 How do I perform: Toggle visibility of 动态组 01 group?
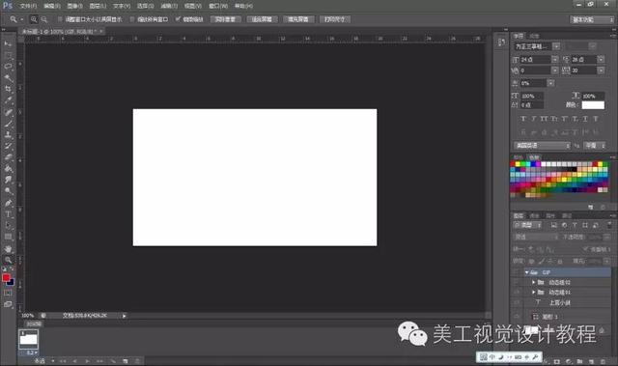click(517, 292)
